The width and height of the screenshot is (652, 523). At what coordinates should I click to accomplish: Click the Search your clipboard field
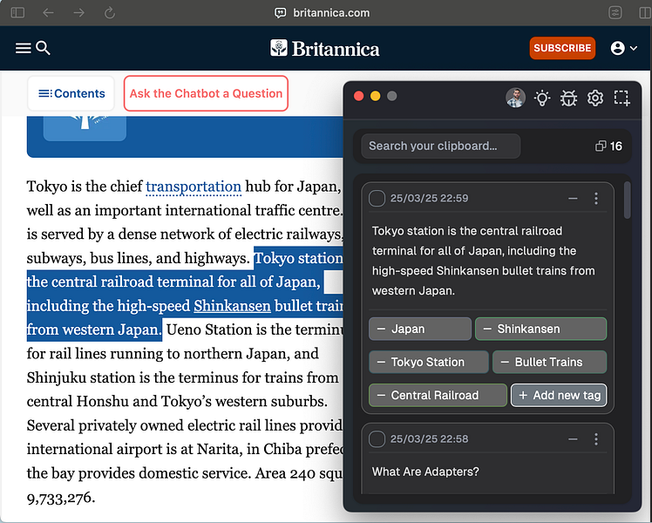coord(441,146)
